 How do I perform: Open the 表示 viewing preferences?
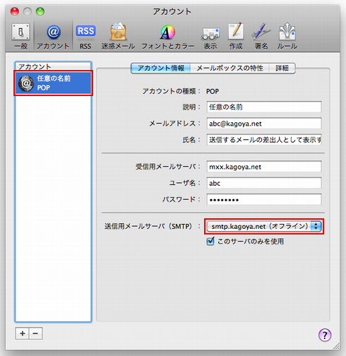(x=210, y=36)
